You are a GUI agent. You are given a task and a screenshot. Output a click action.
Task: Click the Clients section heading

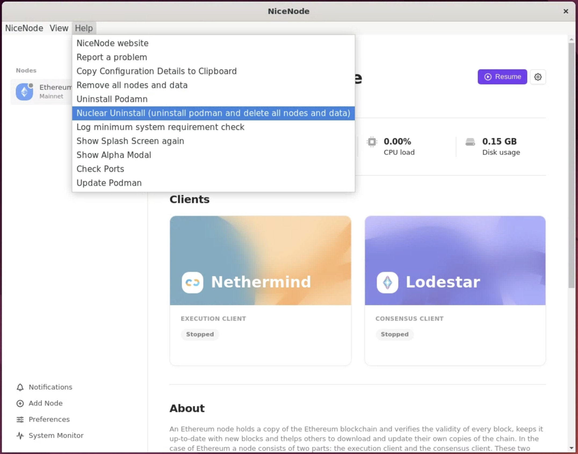click(x=189, y=199)
